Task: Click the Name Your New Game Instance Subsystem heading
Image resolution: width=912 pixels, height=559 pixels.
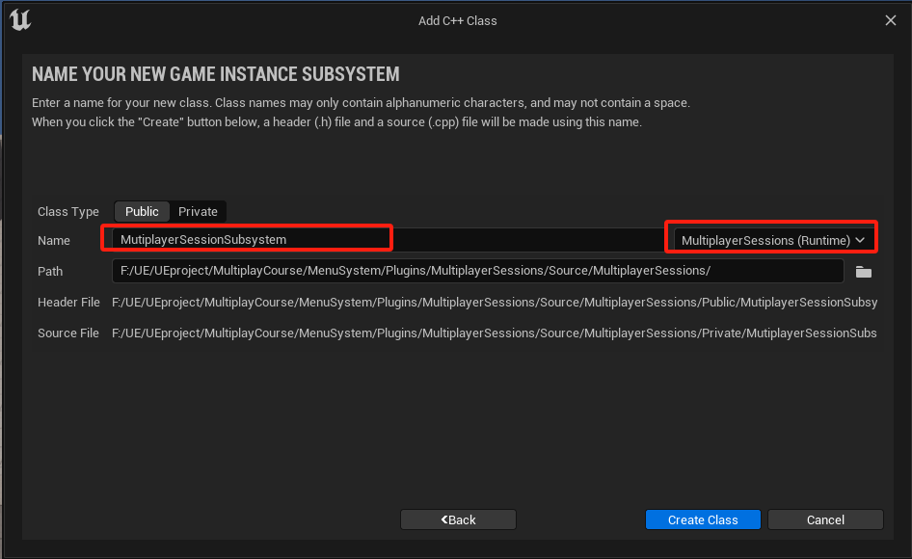Action: [x=216, y=74]
